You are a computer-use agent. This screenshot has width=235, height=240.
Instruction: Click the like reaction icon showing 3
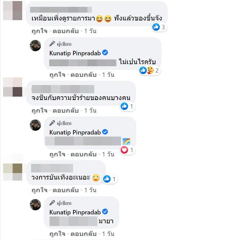156,27
